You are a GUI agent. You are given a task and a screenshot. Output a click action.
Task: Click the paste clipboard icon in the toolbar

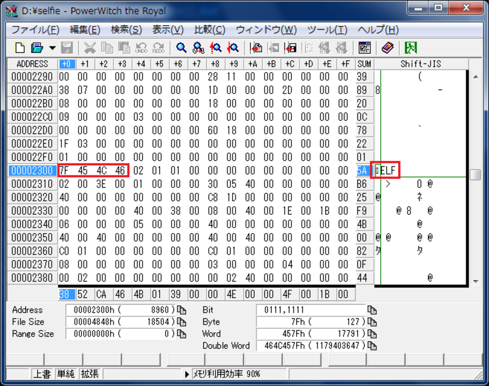coord(124,48)
